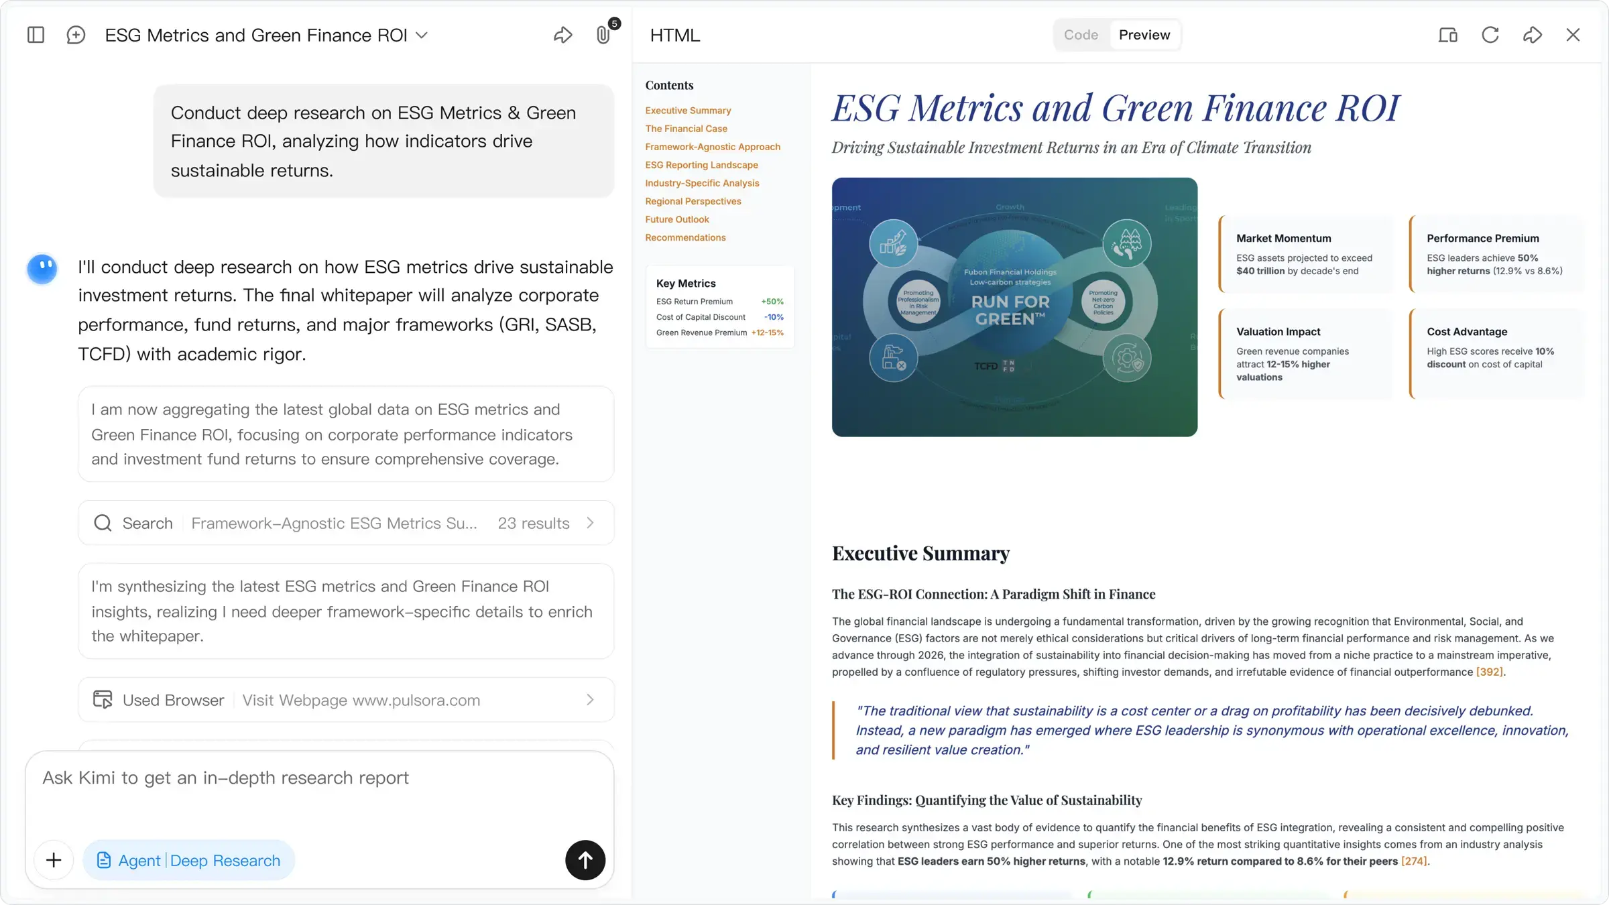Screen dimensions: 1609x905
Task: Click the Run For Green image
Action: (1014, 307)
